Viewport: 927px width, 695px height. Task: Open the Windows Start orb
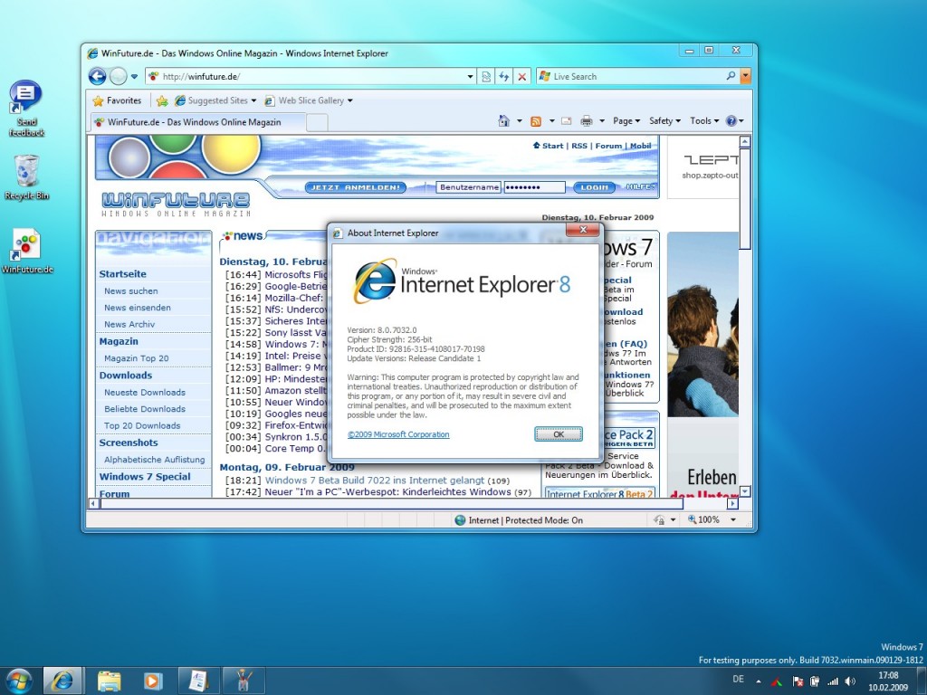[x=18, y=681]
